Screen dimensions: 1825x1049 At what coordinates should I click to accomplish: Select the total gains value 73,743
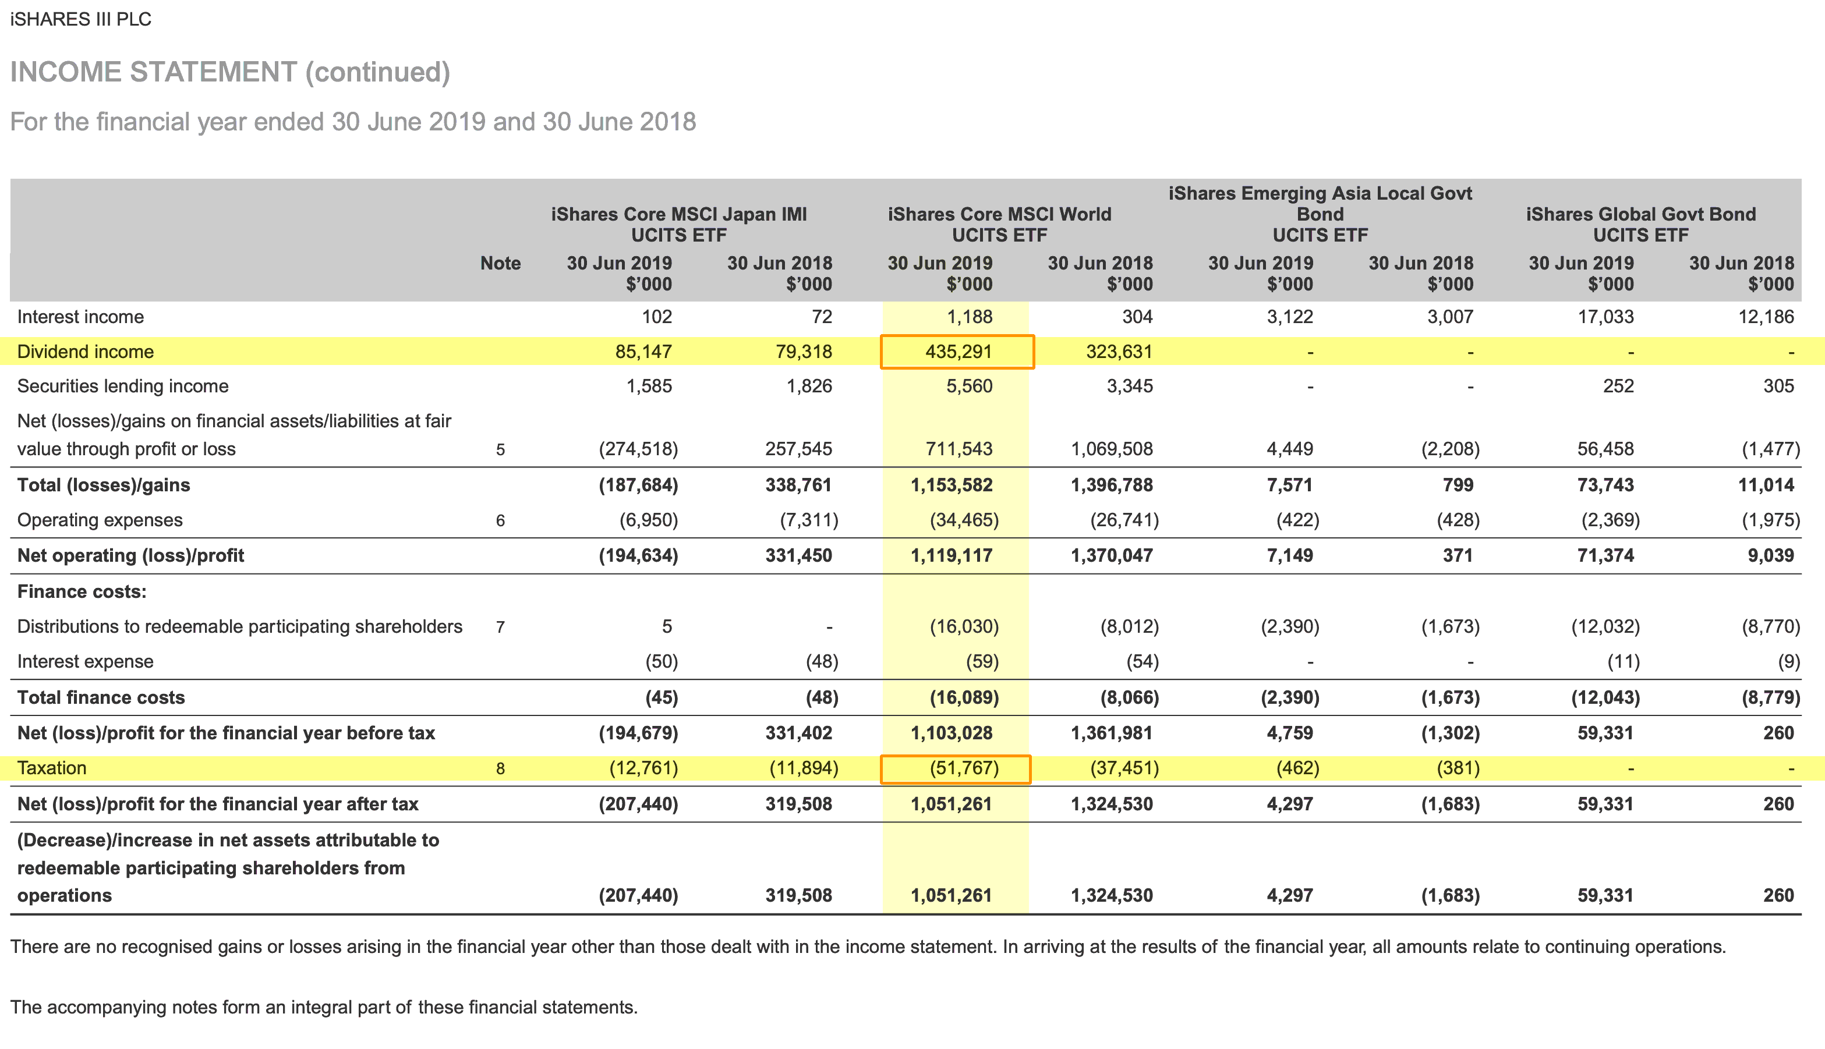(x=1605, y=485)
